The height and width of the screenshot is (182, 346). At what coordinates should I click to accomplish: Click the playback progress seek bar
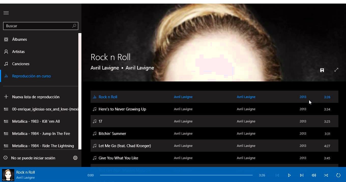176,175
